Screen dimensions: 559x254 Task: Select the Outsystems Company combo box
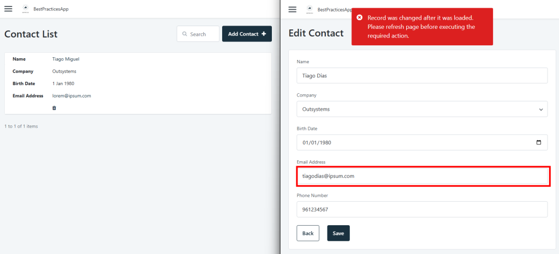(x=422, y=109)
